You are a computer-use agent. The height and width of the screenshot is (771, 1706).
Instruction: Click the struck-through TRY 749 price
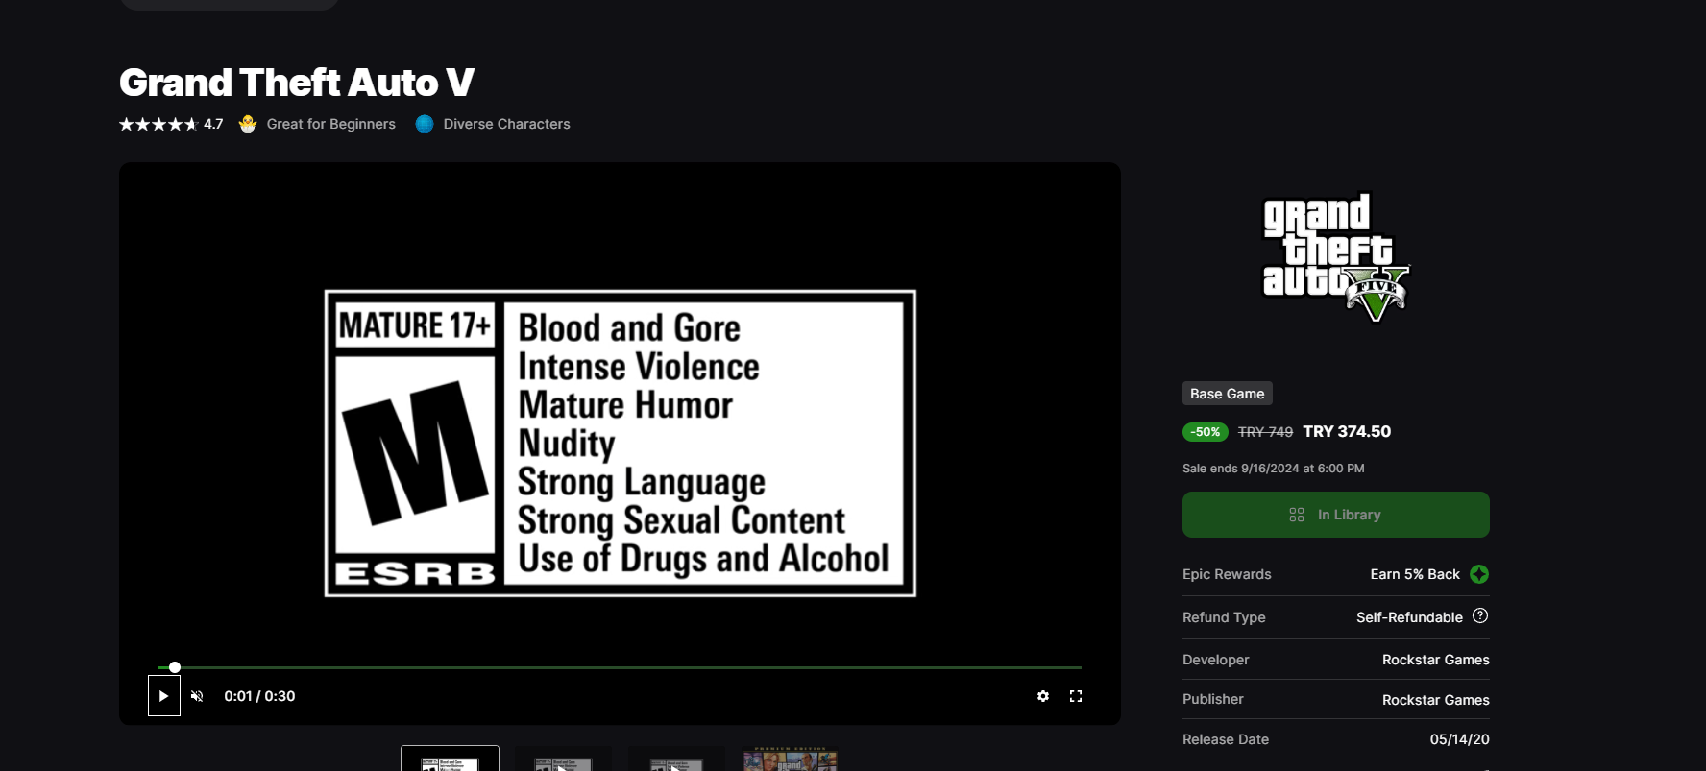coord(1265,432)
